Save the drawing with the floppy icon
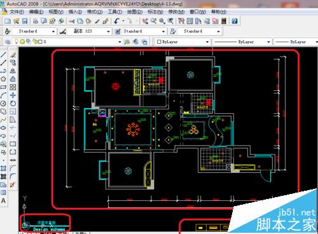This screenshot has width=318, height=234. (25, 21)
